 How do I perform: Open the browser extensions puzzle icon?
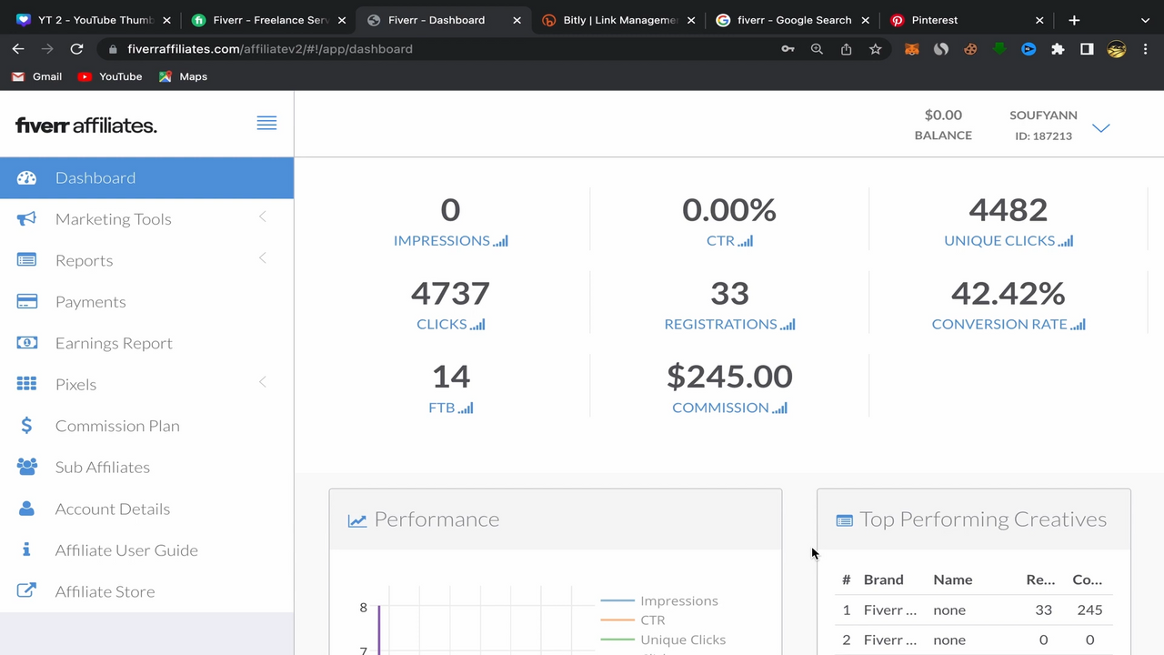point(1058,49)
